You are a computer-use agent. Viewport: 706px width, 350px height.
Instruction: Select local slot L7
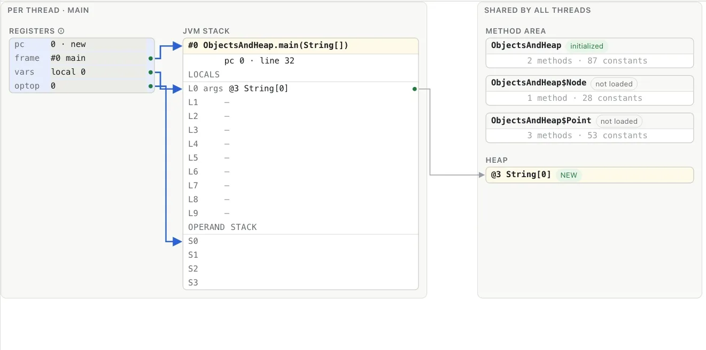point(300,186)
